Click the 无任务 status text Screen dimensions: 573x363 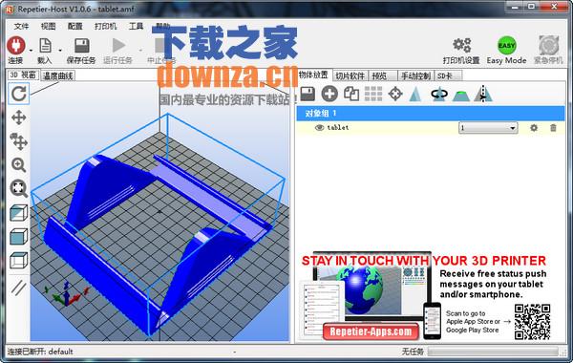tap(413, 352)
